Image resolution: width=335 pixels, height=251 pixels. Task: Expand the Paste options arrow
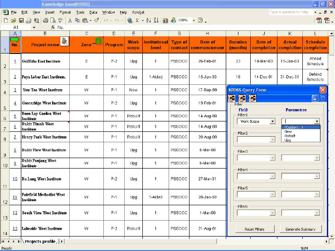[x=91, y=20]
